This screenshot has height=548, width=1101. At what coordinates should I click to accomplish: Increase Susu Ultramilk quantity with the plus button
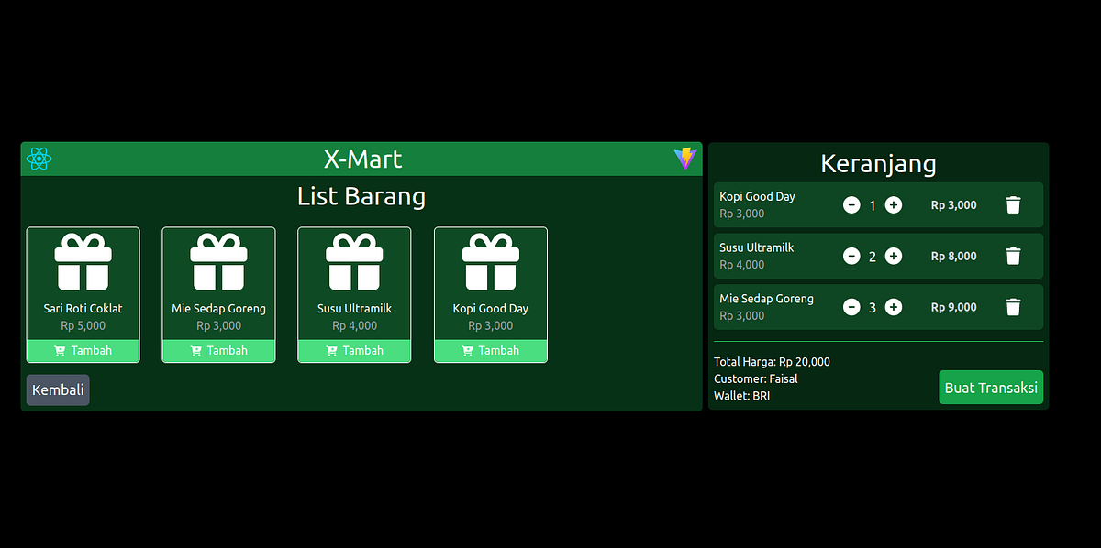click(893, 256)
